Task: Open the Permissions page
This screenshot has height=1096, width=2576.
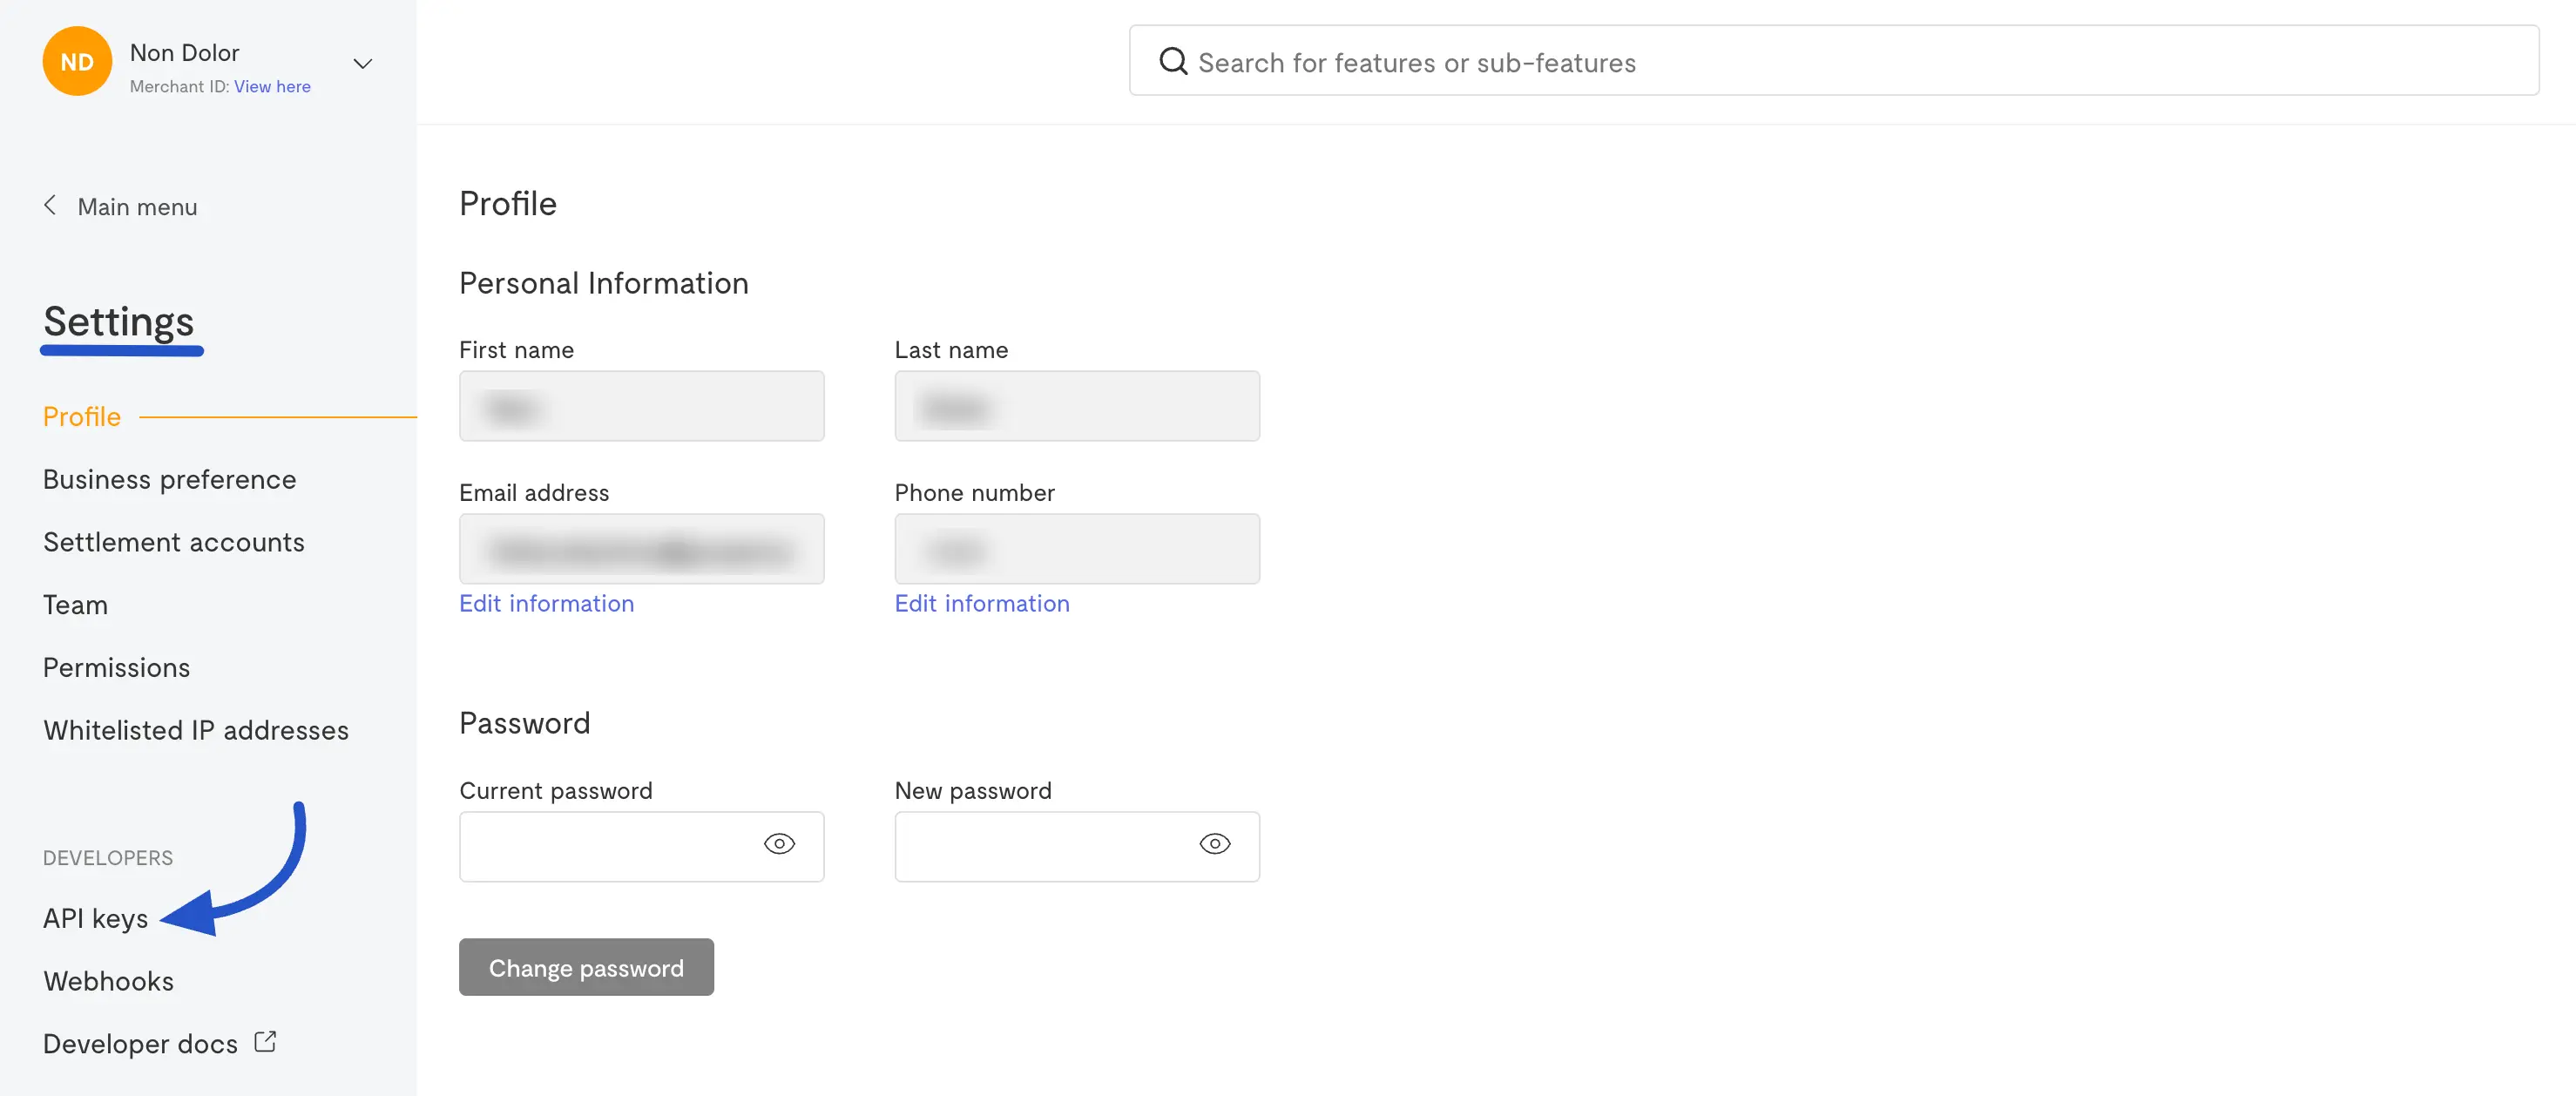Action: click(x=116, y=668)
